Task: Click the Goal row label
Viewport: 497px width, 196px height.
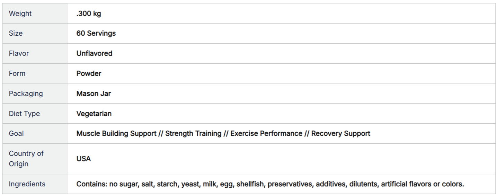Action: 16,133
